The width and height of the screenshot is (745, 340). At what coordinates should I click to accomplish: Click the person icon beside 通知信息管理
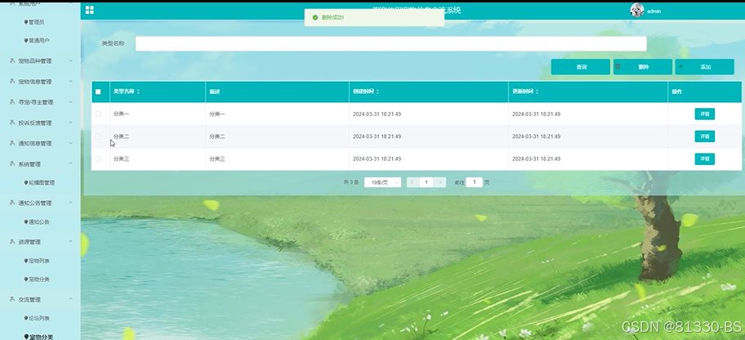tap(12, 143)
